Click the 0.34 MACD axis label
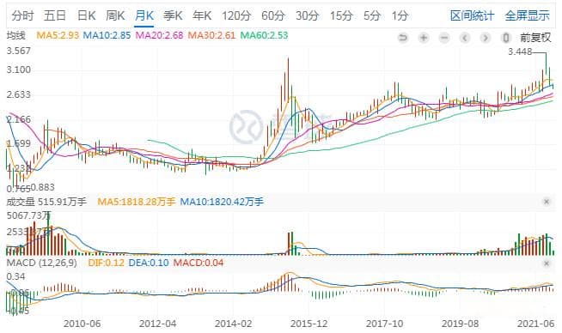This screenshot has height=333, width=562. coord(15,276)
